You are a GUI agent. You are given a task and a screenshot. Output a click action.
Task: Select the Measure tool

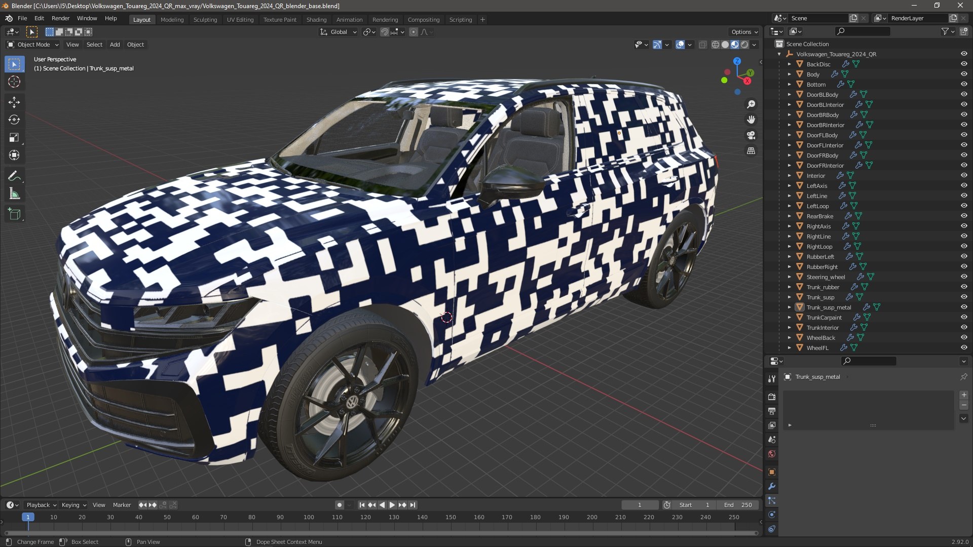coord(14,194)
